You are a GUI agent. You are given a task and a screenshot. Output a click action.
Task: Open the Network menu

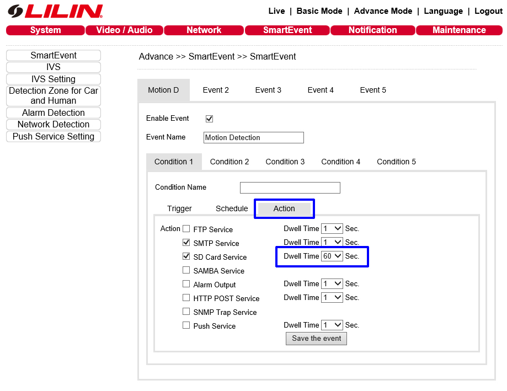(x=204, y=30)
